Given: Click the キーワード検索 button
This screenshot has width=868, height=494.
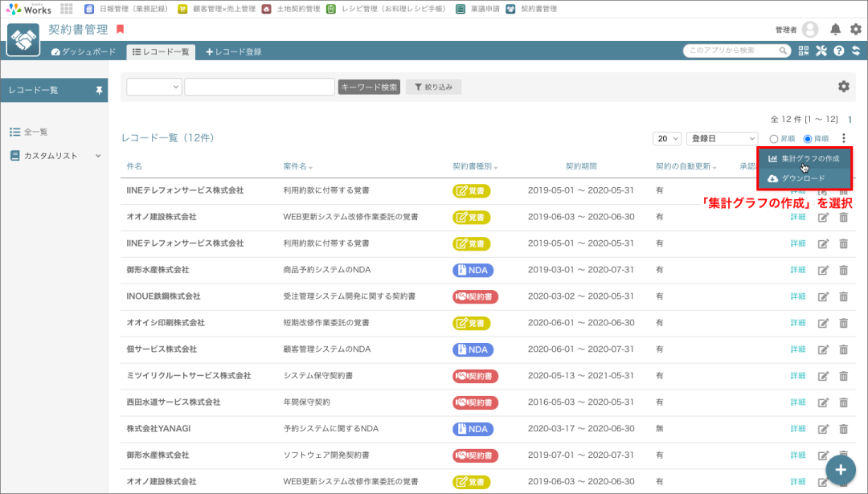Looking at the screenshot, I should [369, 87].
